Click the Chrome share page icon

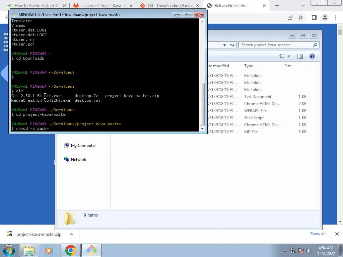[290, 17]
